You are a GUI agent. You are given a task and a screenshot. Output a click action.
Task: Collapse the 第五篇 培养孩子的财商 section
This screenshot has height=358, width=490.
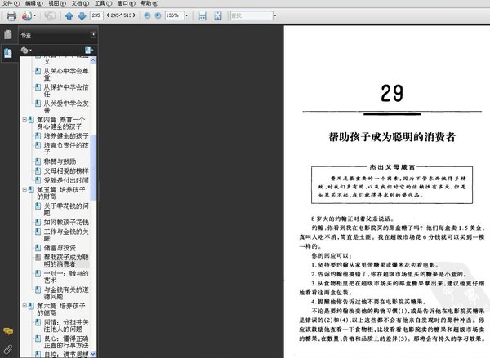click(x=24, y=189)
